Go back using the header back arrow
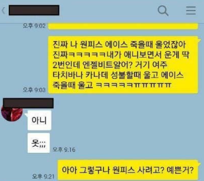204x181 pixels. 3,11
